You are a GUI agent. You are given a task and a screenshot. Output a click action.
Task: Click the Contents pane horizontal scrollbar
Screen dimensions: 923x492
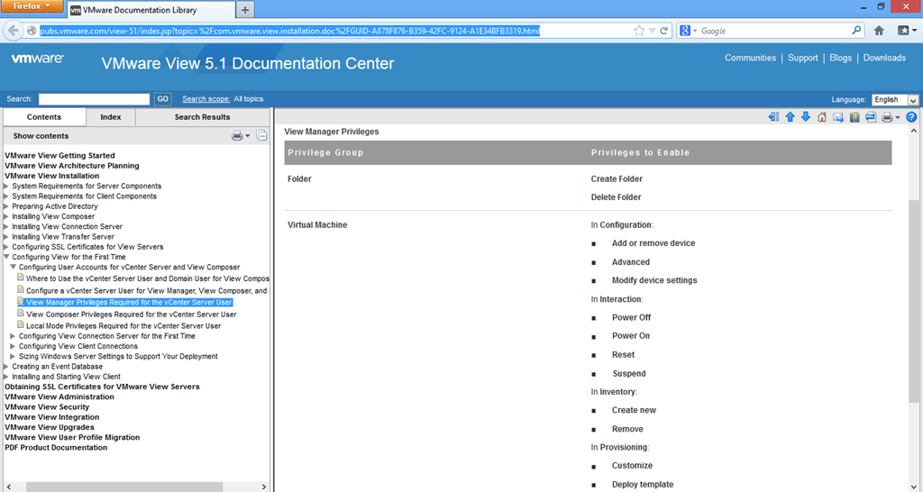[124, 487]
